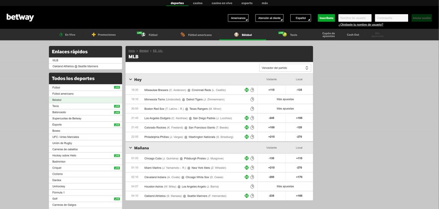439x209 pixels.
Task: Select +115 odds for Milwaukee Brewers
Action: (x=271, y=90)
